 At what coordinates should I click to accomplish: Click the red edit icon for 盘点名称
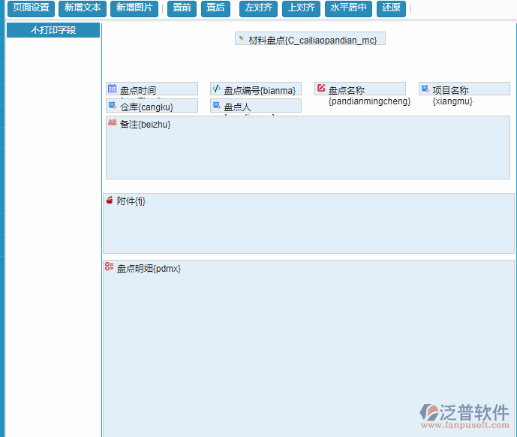[321, 88]
